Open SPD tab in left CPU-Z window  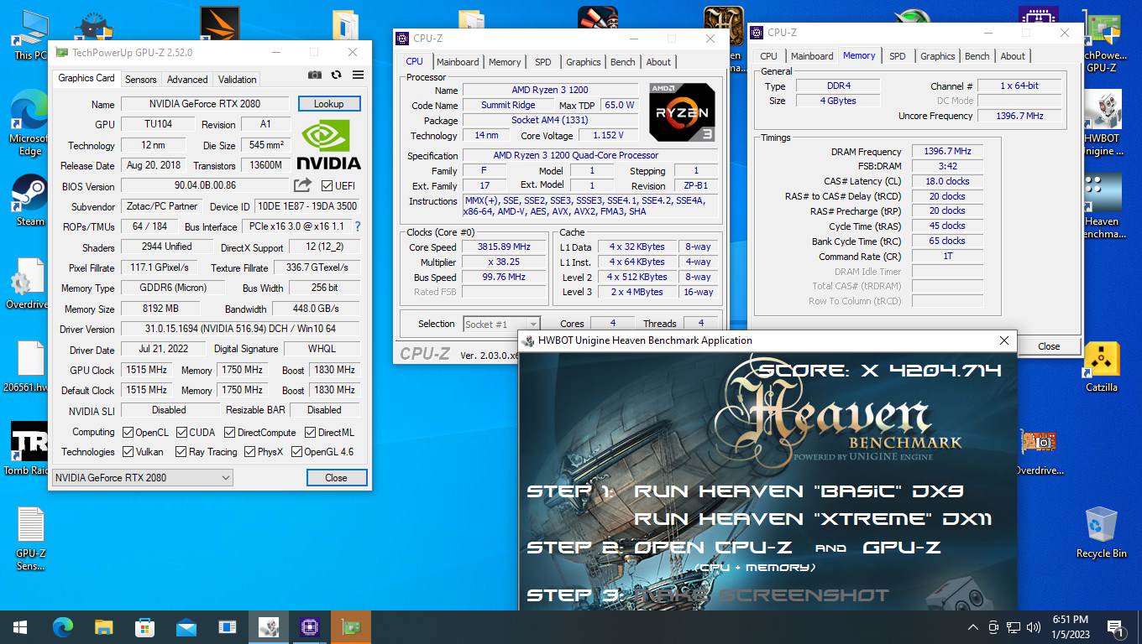coord(543,62)
